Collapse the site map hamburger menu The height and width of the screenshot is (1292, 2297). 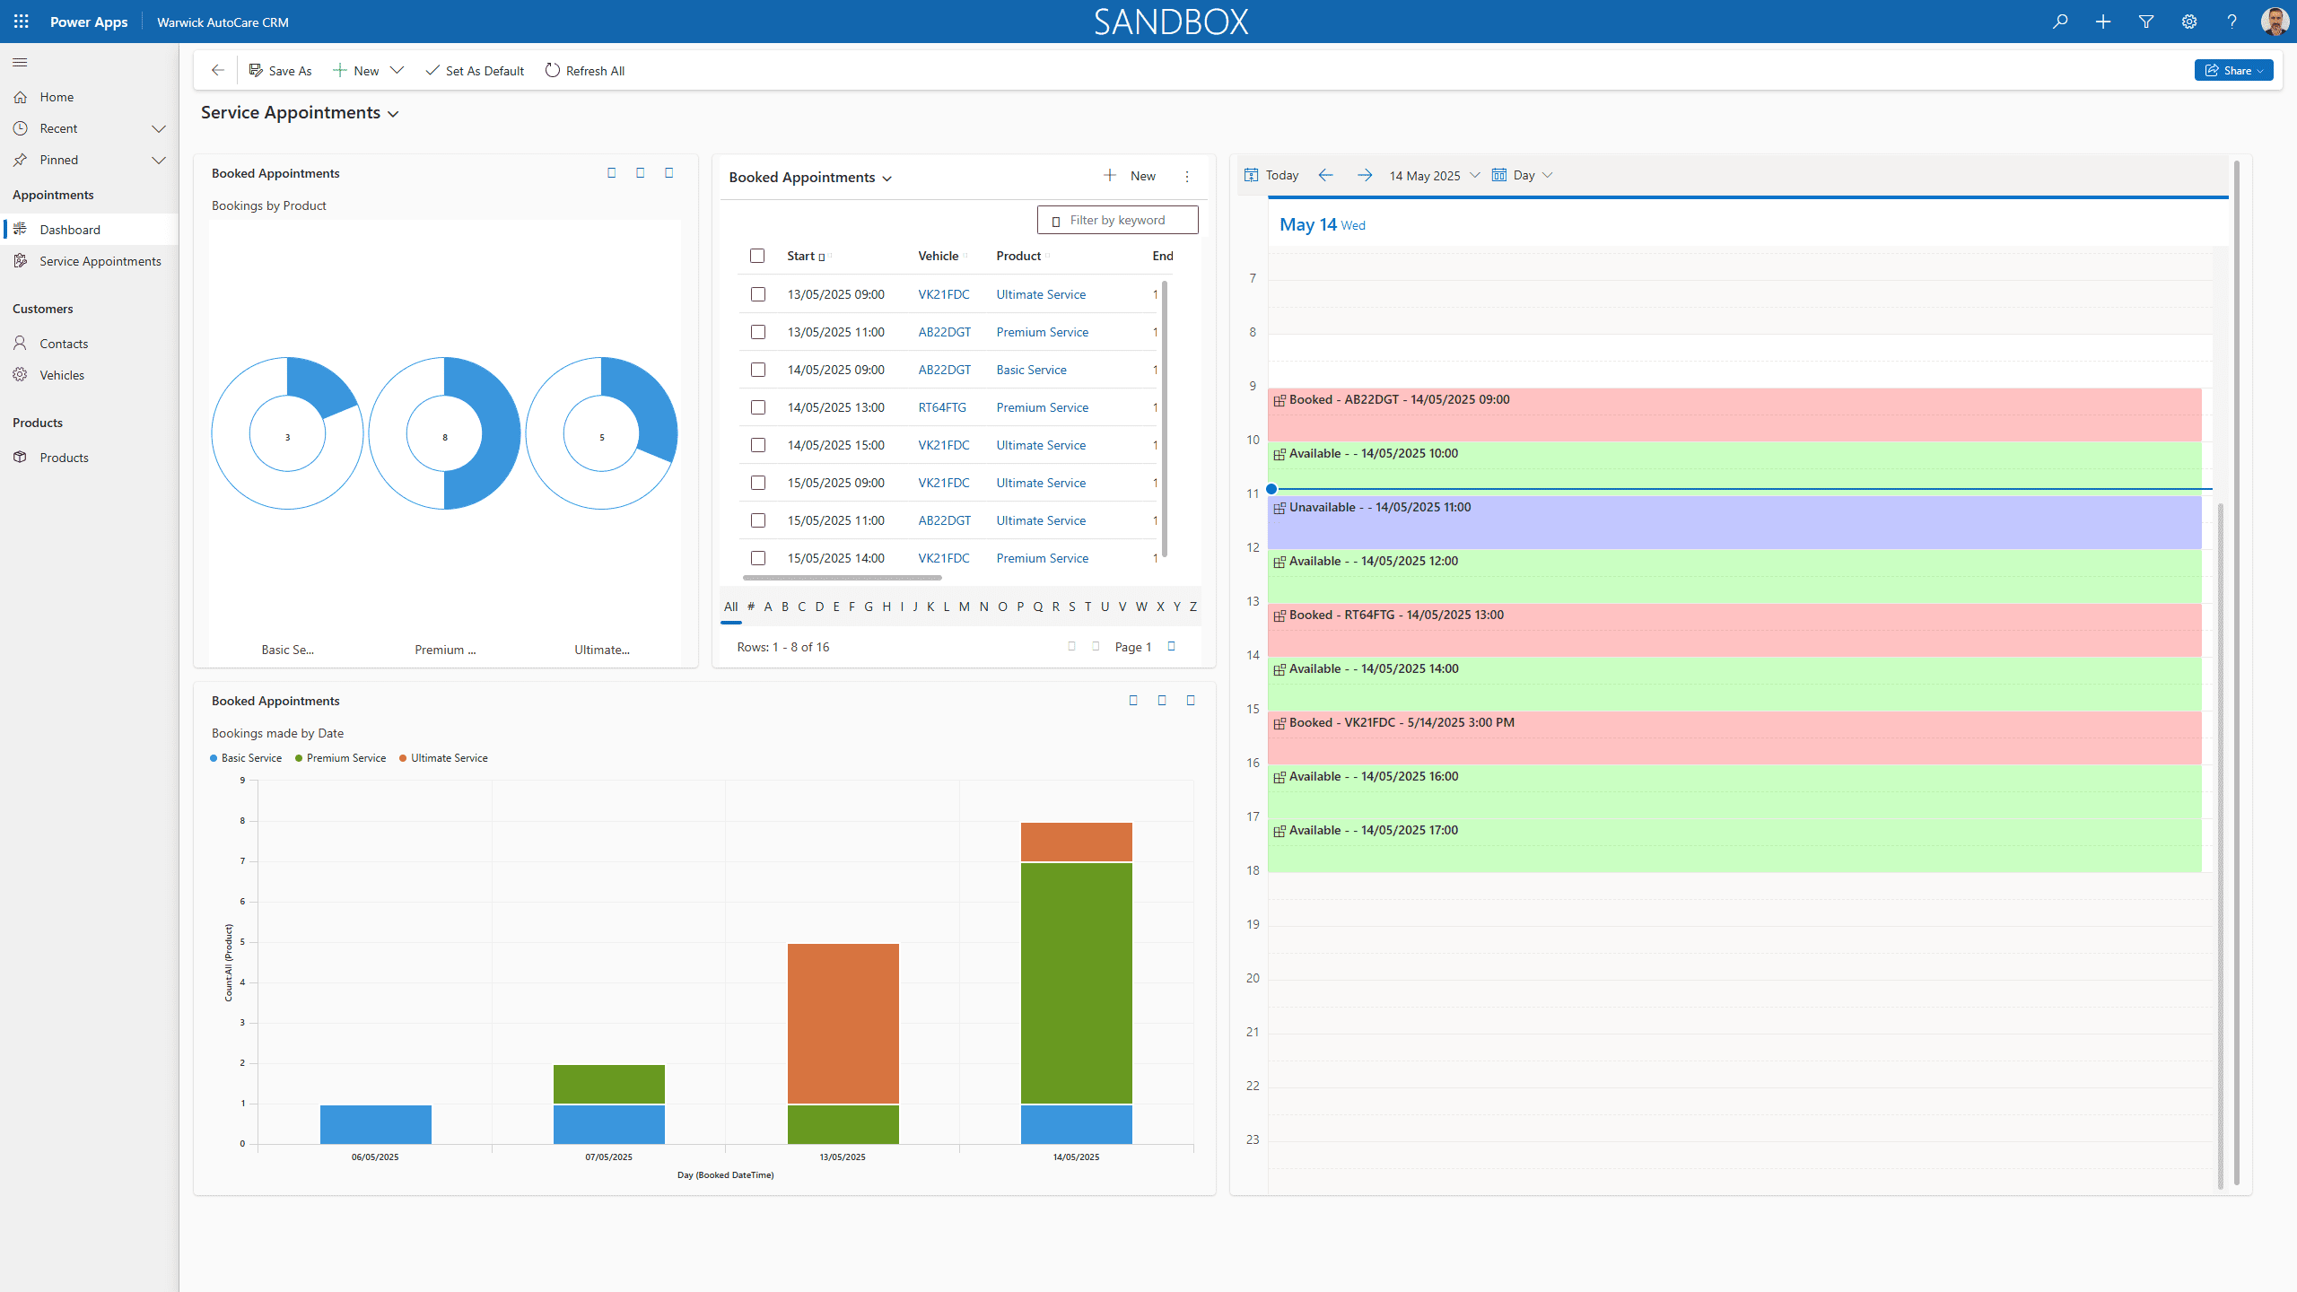20,63
